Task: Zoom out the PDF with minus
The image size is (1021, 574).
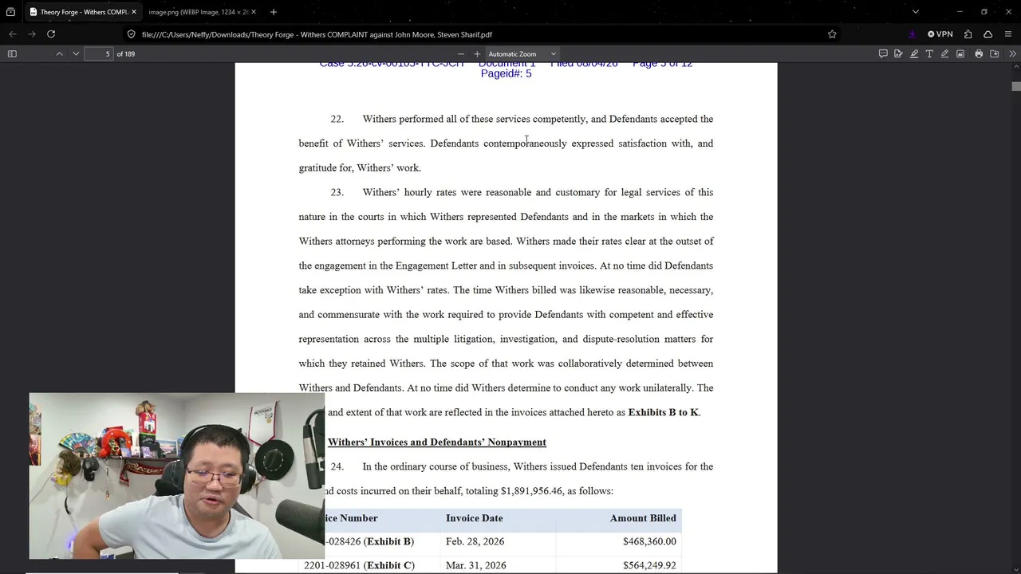Action: (x=460, y=53)
